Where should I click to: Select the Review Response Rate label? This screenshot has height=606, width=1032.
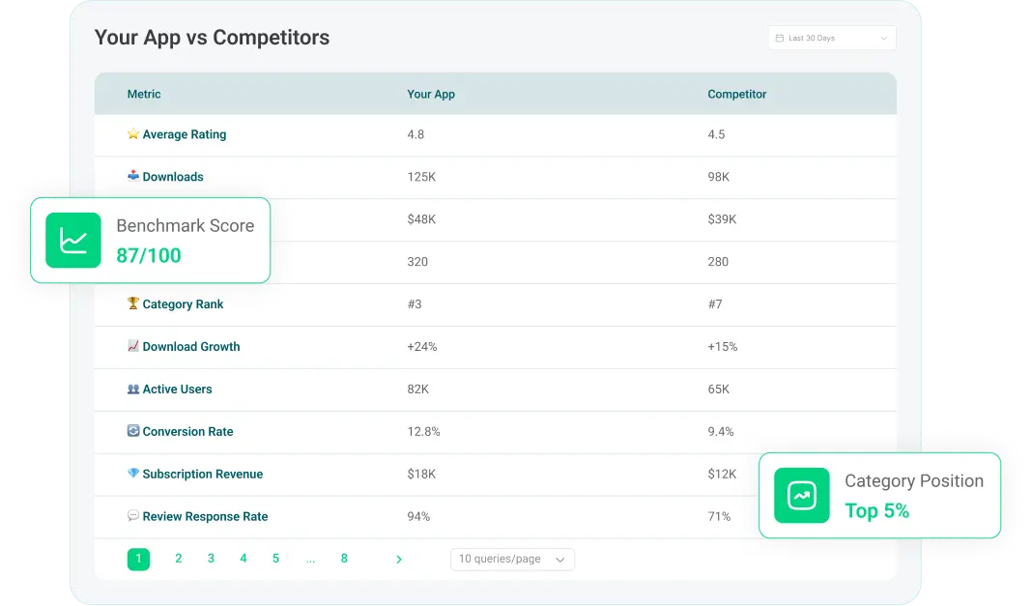tap(206, 516)
